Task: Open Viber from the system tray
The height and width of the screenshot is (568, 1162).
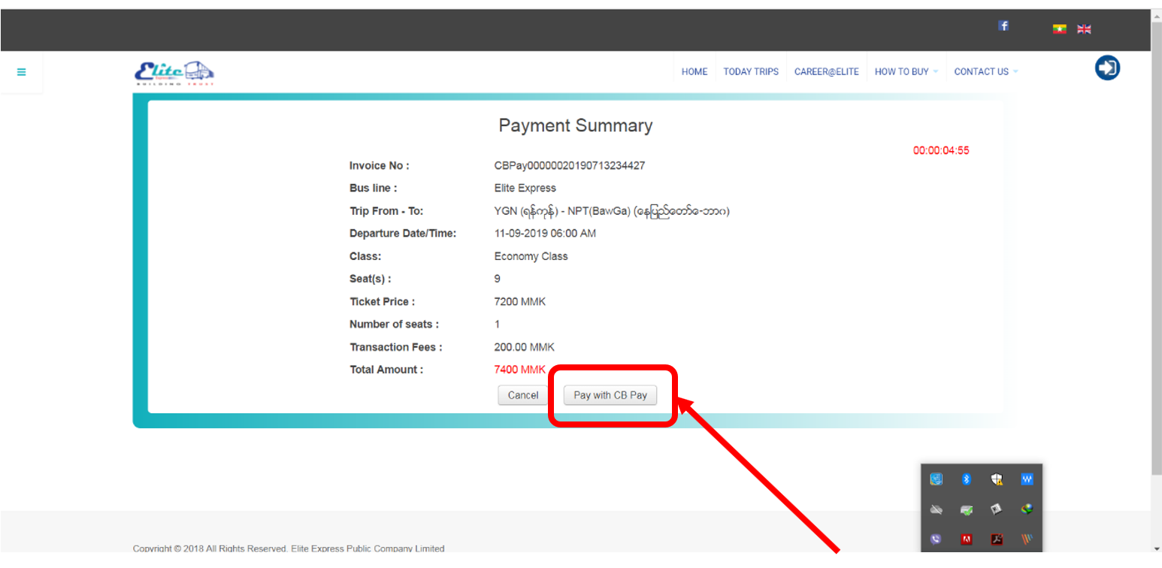Action: pyautogui.click(x=936, y=539)
